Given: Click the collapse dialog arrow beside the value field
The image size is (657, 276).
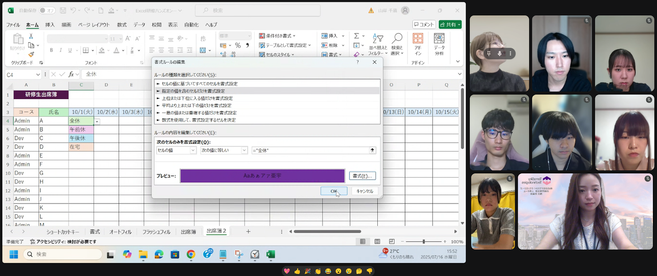Looking at the screenshot, I should [x=372, y=150].
